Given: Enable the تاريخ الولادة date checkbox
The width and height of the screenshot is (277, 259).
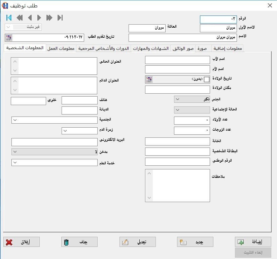Looking at the screenshot, I should pos(207,79).
